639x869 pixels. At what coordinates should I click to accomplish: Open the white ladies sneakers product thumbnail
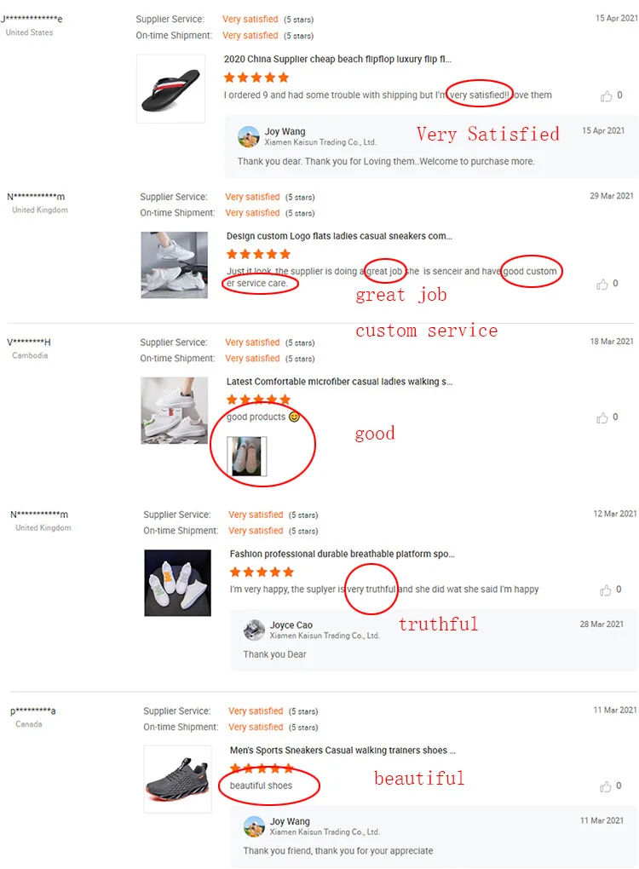pos(174,265)
